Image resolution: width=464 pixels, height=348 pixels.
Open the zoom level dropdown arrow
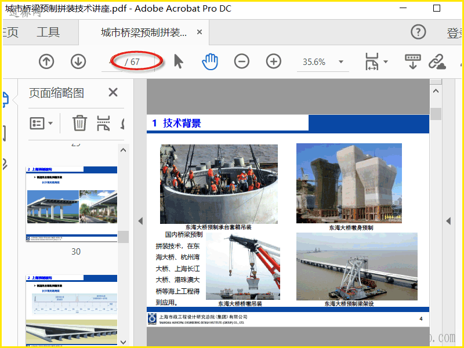click(341, 62)
